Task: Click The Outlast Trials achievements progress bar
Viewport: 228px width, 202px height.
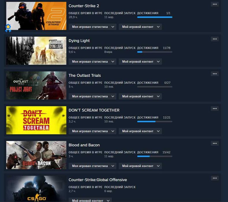Action: tap(155, 87)
